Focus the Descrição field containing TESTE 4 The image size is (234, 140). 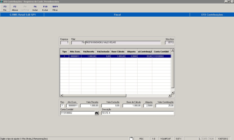pos(138,113)
